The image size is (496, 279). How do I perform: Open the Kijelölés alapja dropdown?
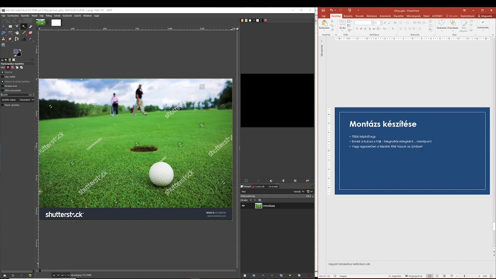coord(26,100)
